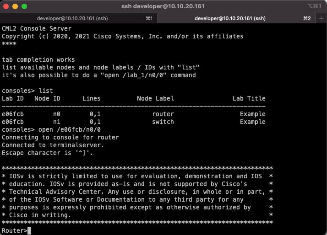Switch to the first ssh tab
This screenshot has width=327, height=235.
click(78, 18)
